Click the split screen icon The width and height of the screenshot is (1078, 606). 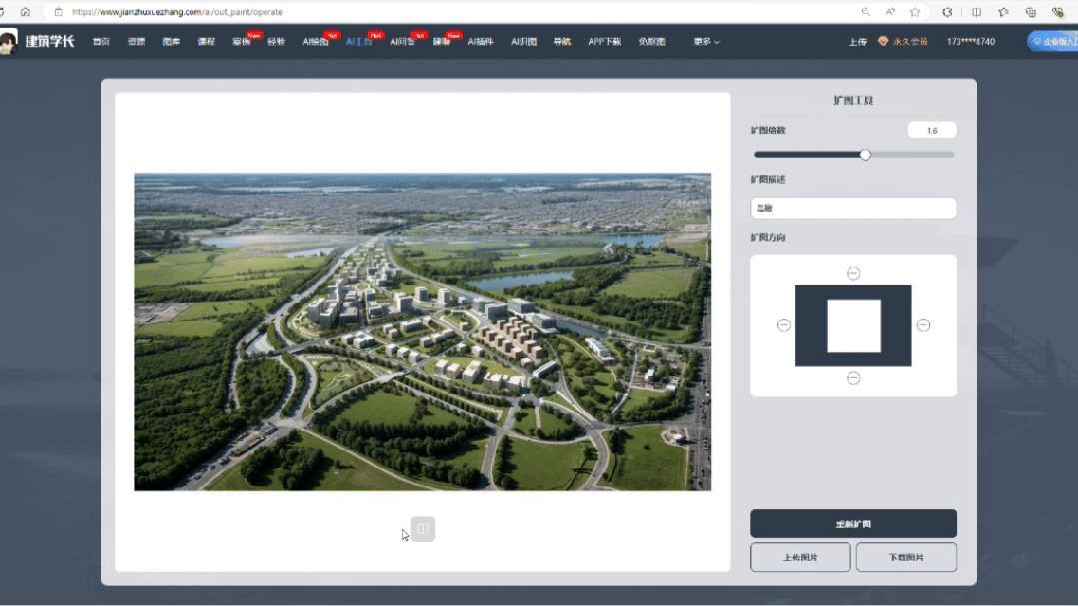click(976, 12)
